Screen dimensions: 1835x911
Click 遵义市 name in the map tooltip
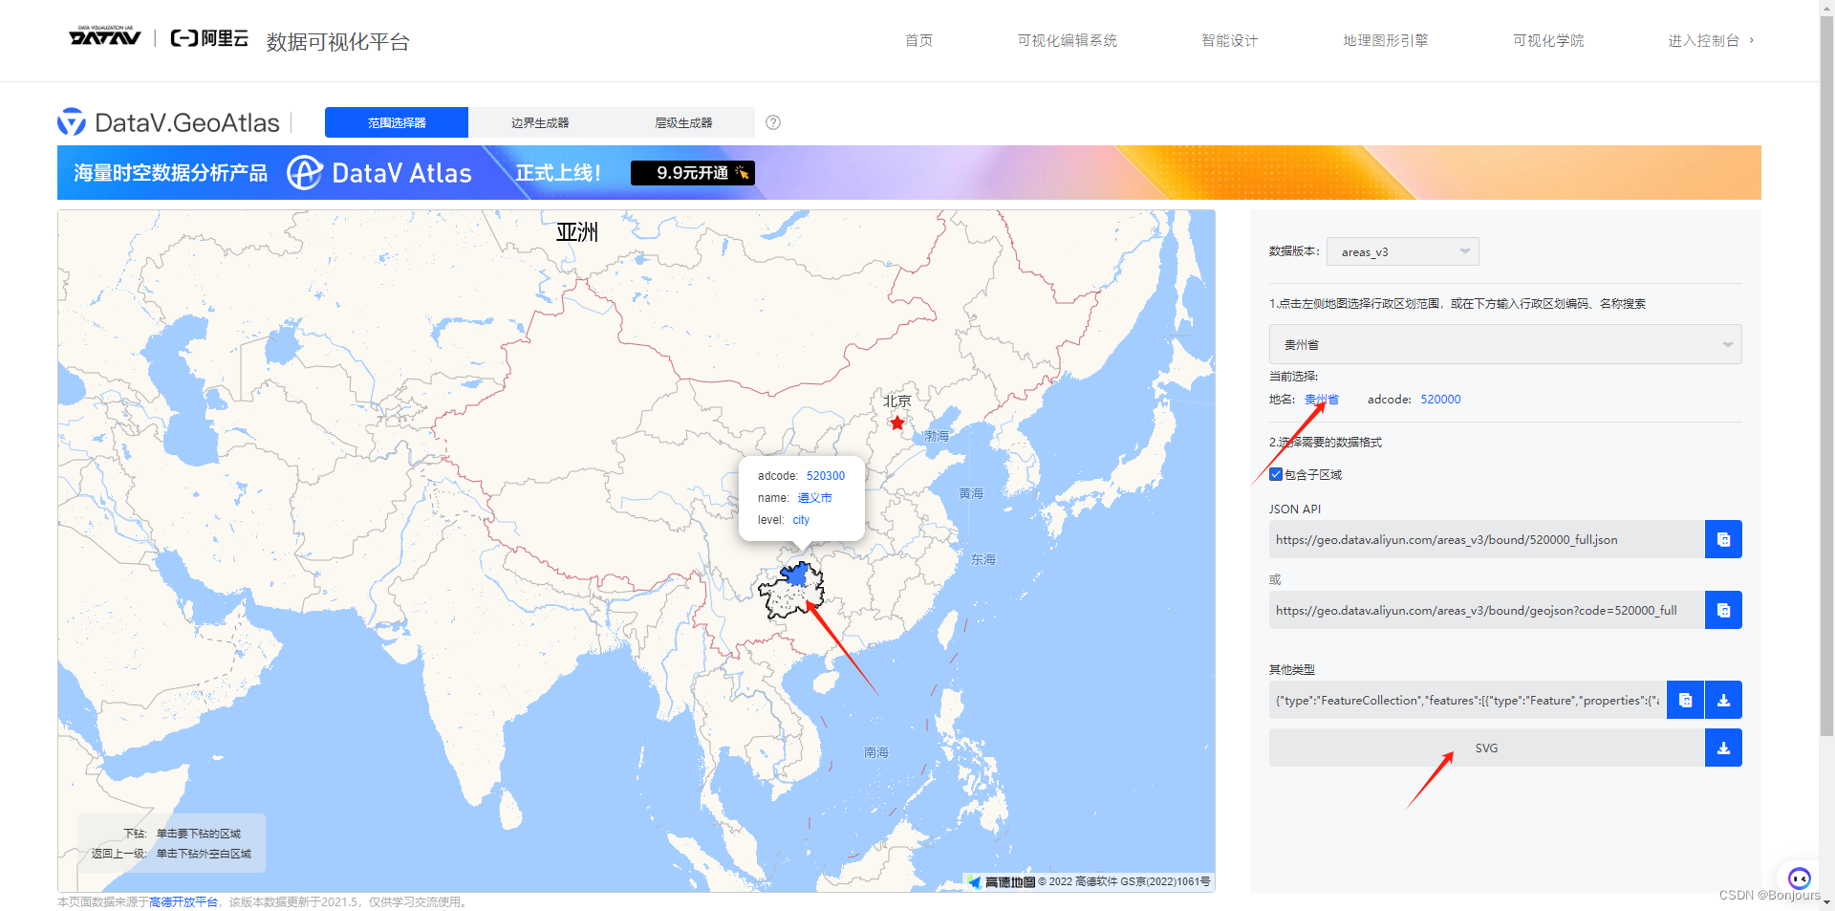(814, 498)
